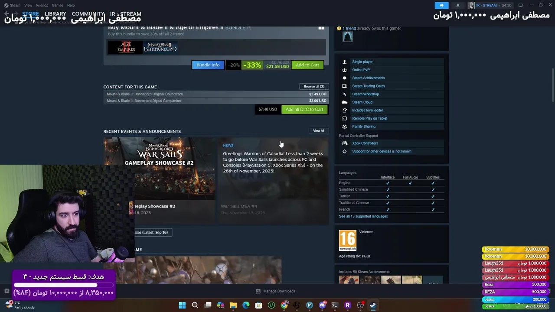Viewport: 555px width, 312px height.
Task: Click the English language row
Action: 391,183
